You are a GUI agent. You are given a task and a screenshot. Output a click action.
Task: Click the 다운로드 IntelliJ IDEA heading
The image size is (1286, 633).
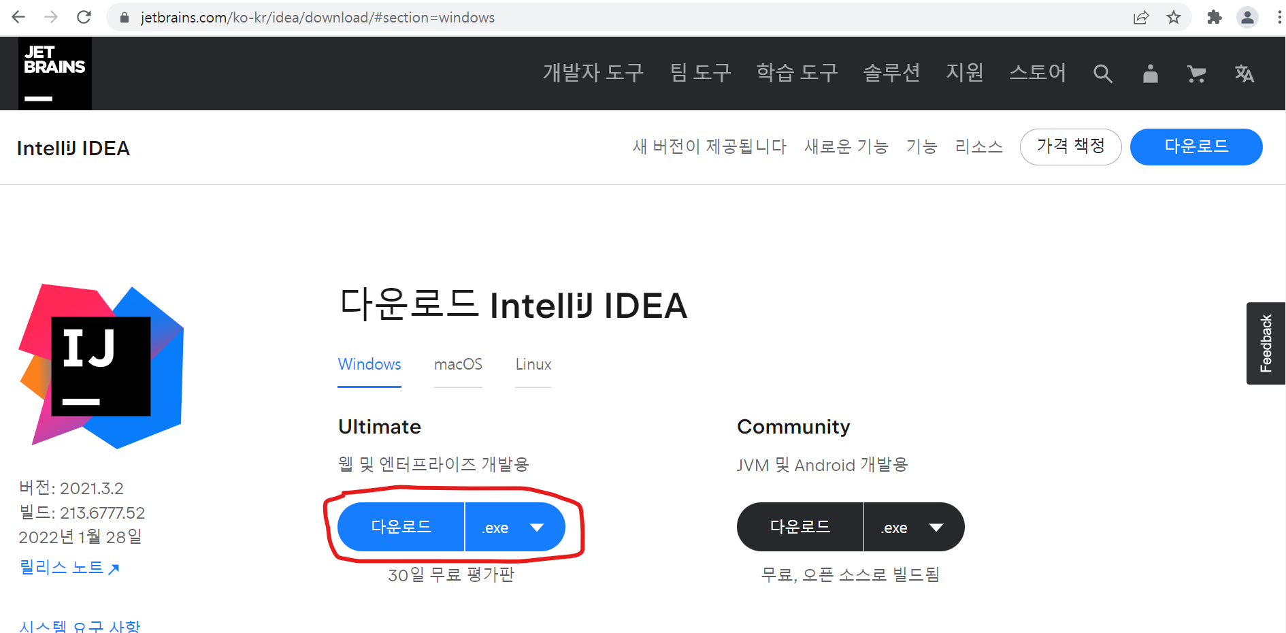(514, 304)
